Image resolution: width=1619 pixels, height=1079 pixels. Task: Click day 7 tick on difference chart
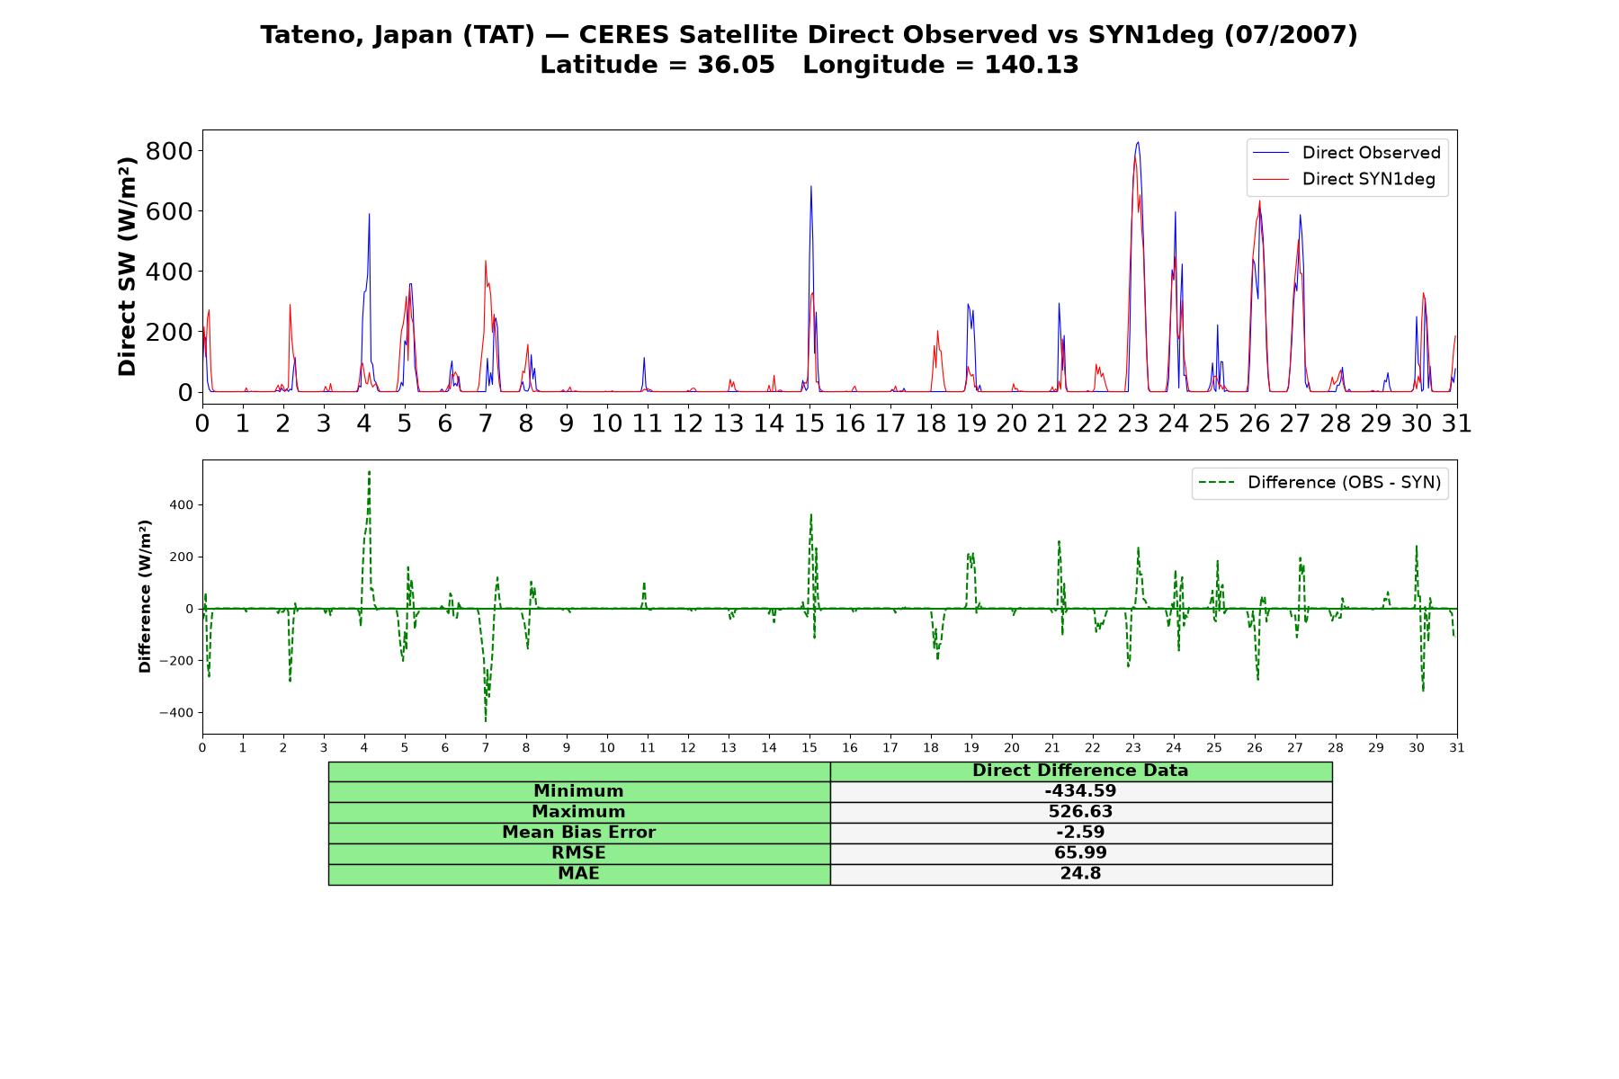486,748
